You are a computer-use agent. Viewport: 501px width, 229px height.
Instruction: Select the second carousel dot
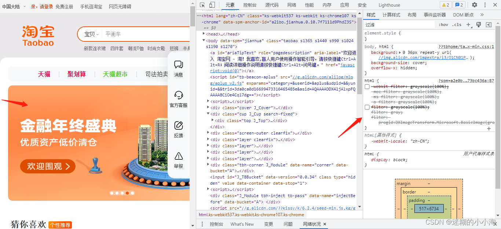[x=117, y=193]
